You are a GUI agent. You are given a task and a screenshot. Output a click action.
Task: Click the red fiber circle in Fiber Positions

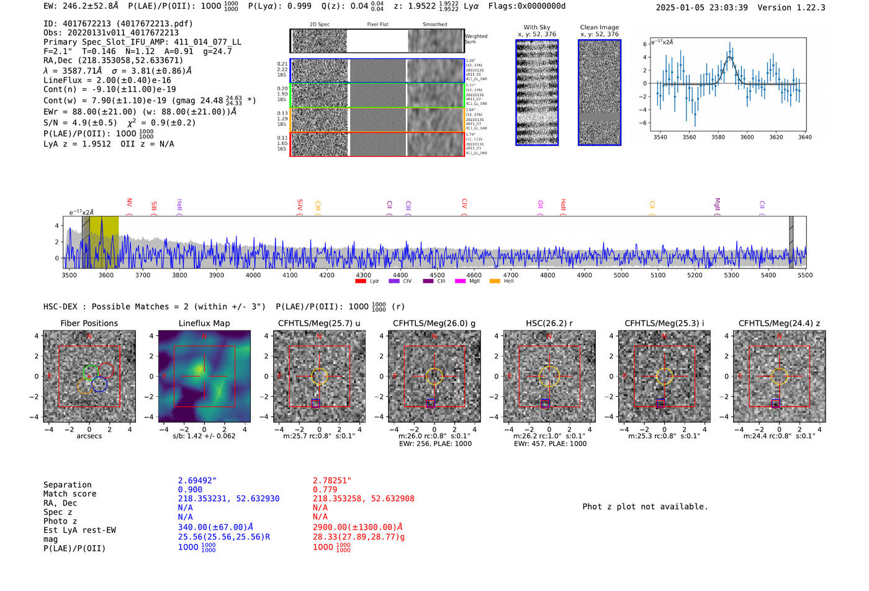coord(105,371)
